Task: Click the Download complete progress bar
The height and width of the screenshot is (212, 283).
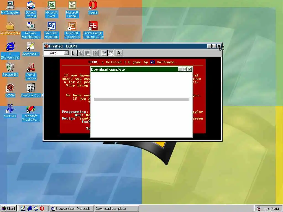Action: point(141,100)
